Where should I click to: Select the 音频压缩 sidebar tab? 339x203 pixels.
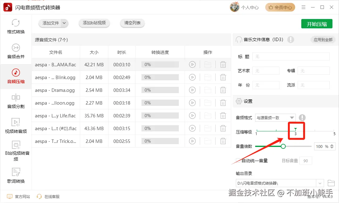16,76
